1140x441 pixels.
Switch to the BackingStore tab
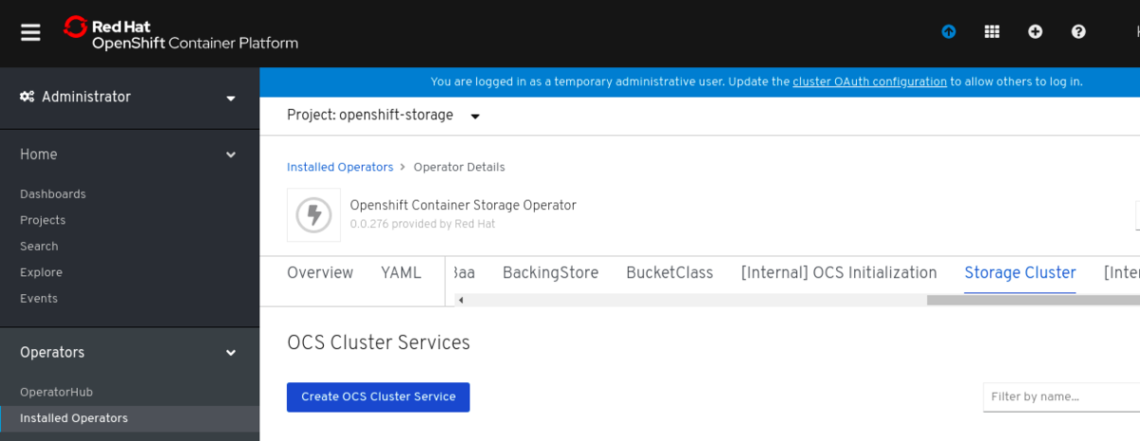click(551, 273)
